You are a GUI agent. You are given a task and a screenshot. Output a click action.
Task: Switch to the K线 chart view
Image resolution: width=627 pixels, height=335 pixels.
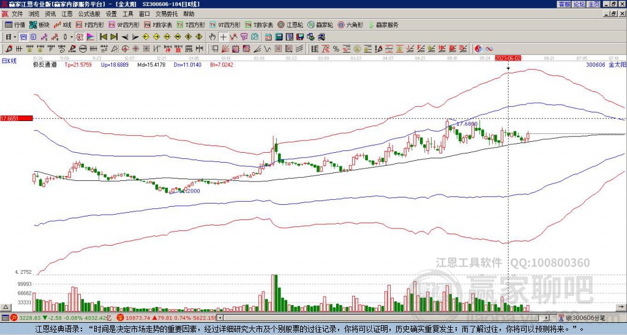(x=62, y=24)
